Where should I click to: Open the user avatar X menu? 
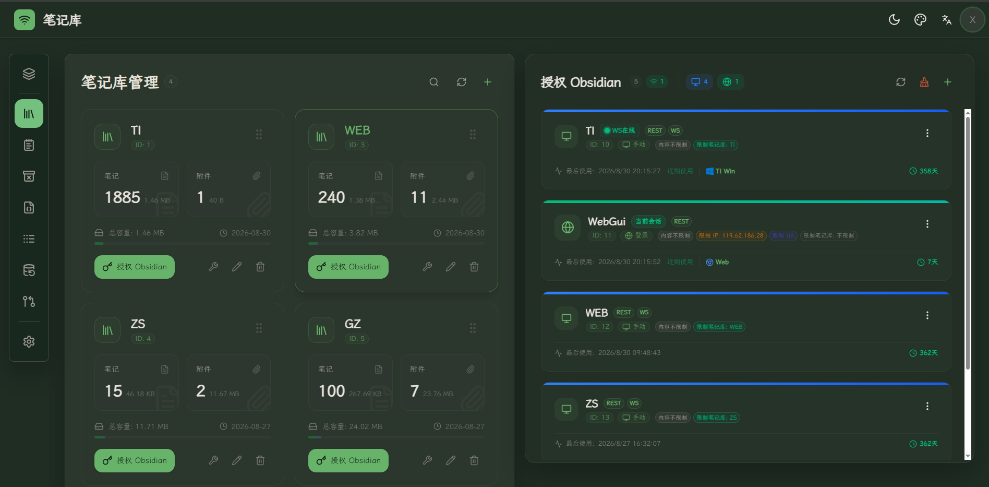972,20
